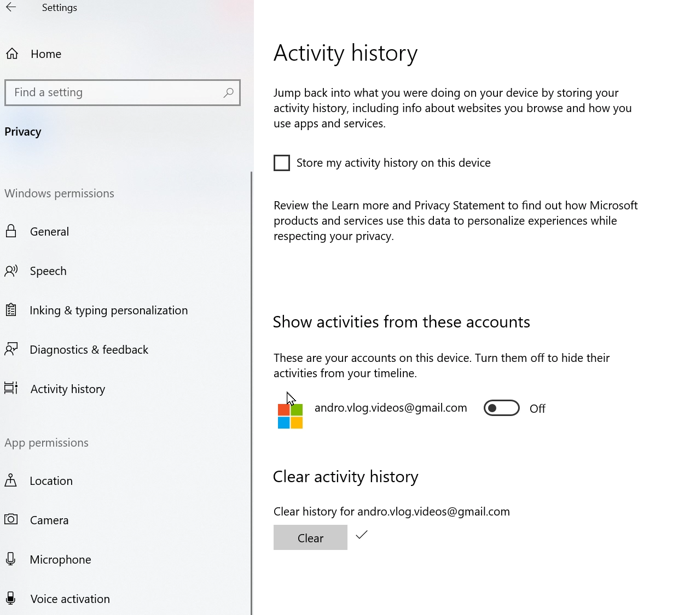
Task: Click the Camera icon in sidebar
Action: pos(11,519)
